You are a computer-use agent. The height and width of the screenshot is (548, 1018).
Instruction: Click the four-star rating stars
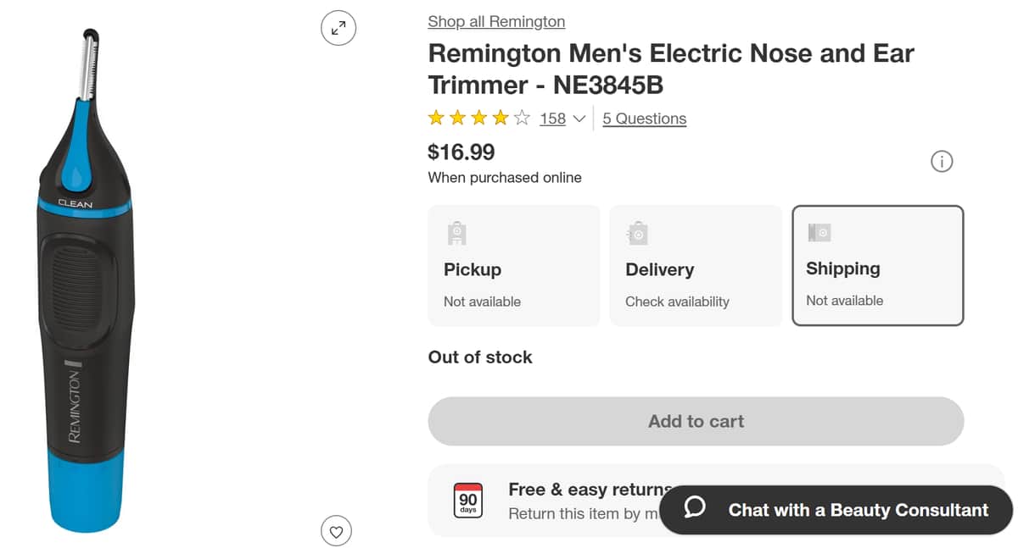[x=479, y=118]
